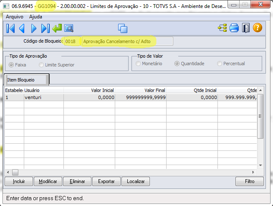Open help via question mark icon
Viewport: 273px width, 206px height.
[x=257, y=28]
